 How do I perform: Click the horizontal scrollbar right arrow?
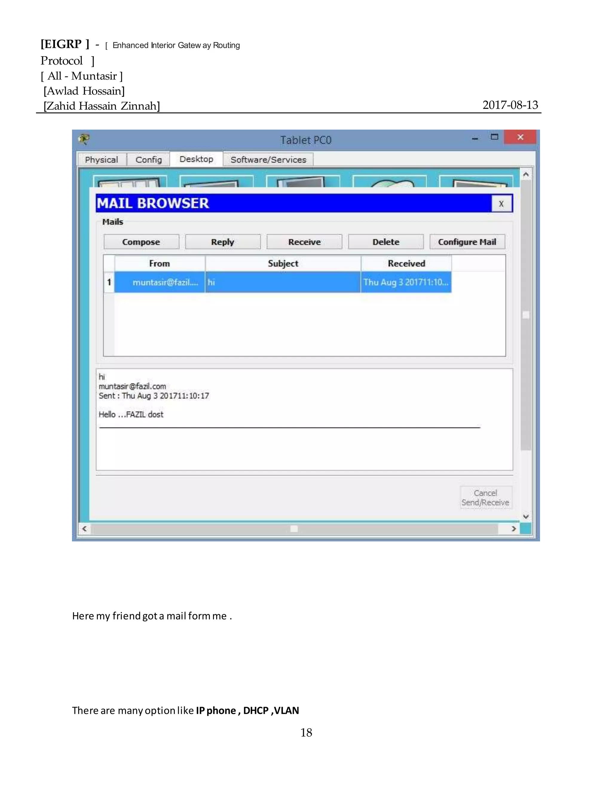pos(514,529)
